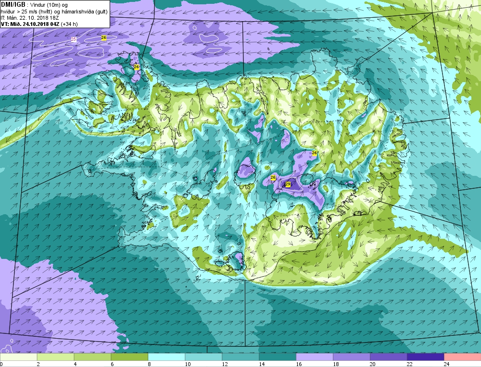Viewport: 481px width, 367px height.
Task: Click the violet 20–22 m/s legend swatch
Action: point(388,357)
